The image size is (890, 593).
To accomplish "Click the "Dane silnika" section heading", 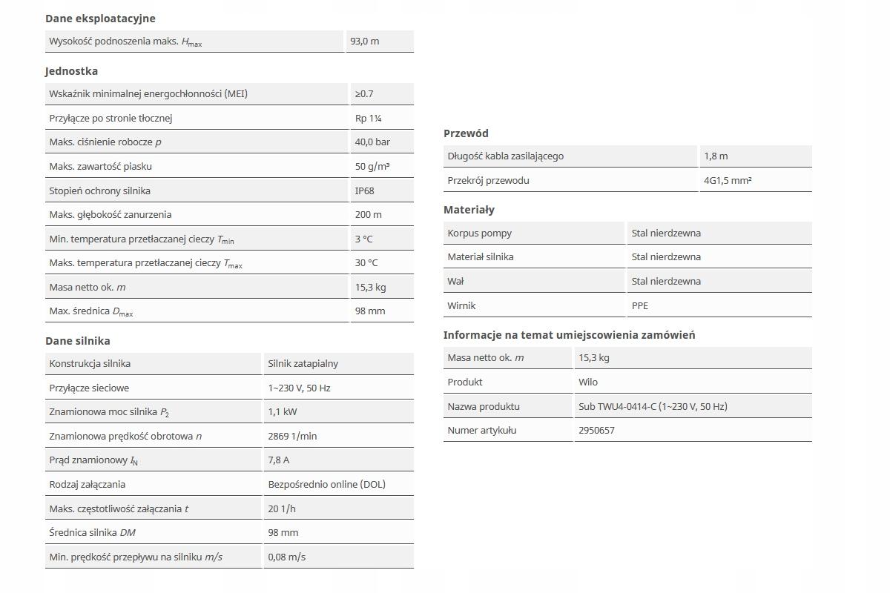I will click(x=77, y=341).
